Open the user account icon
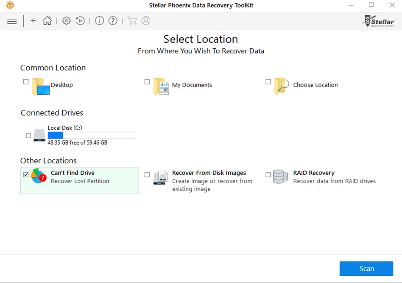The image size is (402, 283). point(145,20)
